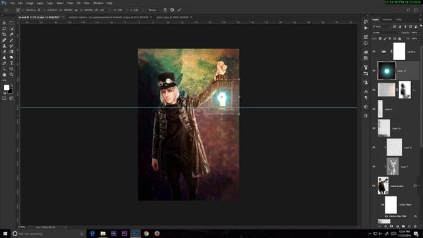Hide the Levels 2 adjustment layer
Image resolution: width=423 pixels, height=238 pixels.
click(374, 52)
